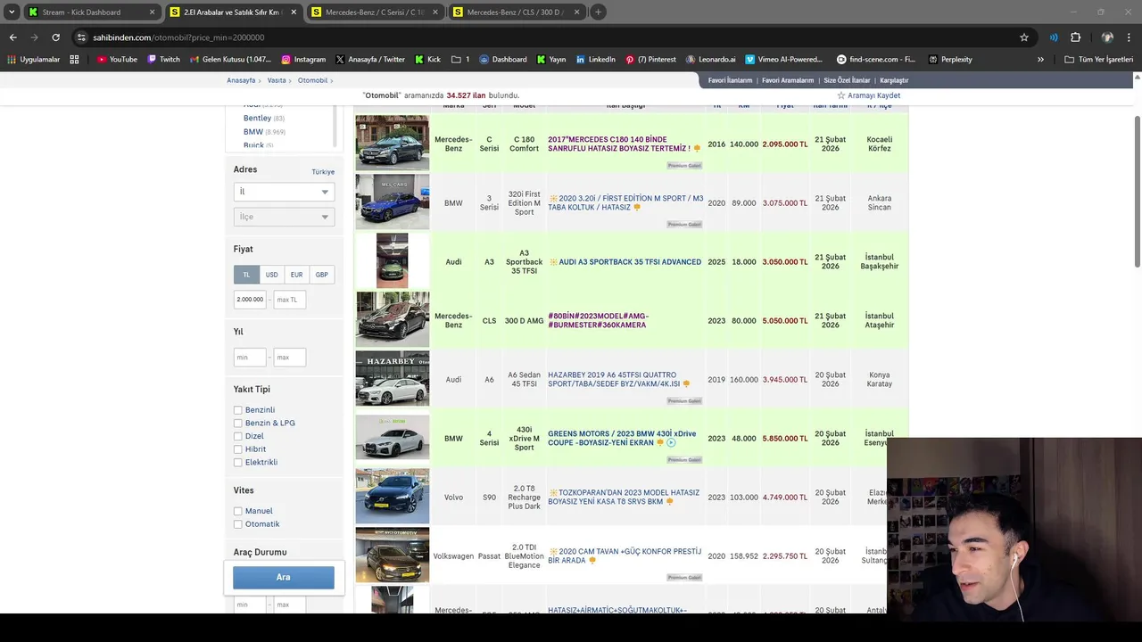Viewport: 1142px width, 642px height.
Task: Open the Yayın bookmark
Action: 551,60
